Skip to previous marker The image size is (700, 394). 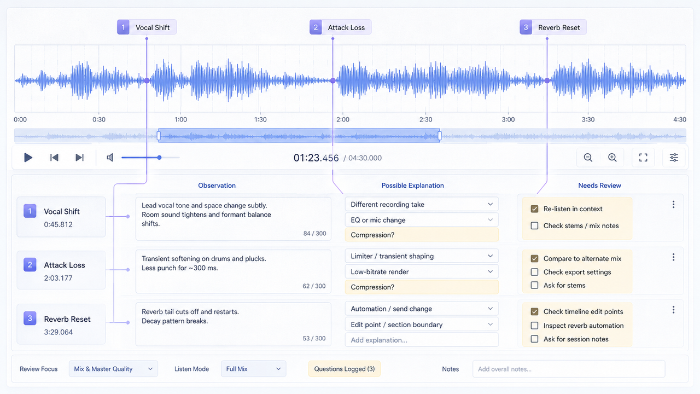point(54,158)
